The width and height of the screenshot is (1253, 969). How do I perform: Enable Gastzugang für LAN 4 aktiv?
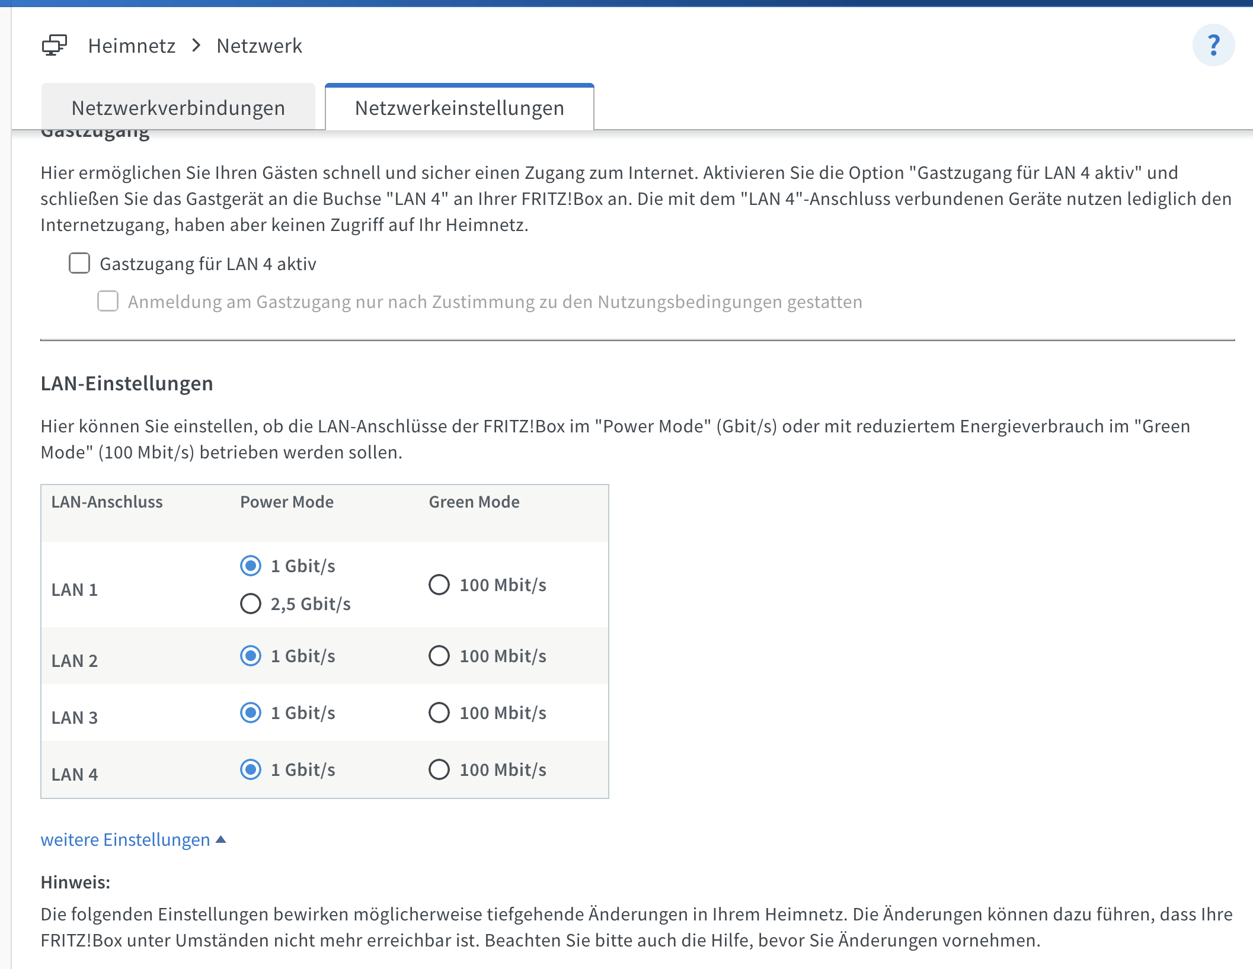79,263
